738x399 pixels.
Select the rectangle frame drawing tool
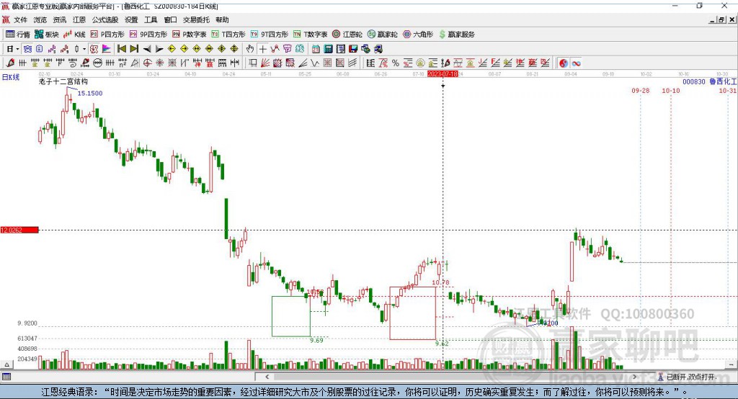(x=253, y=63)
